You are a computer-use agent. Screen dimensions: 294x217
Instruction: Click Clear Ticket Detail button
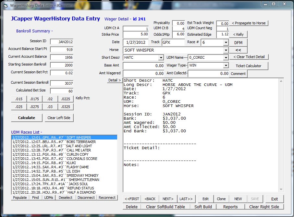(249, 57)
